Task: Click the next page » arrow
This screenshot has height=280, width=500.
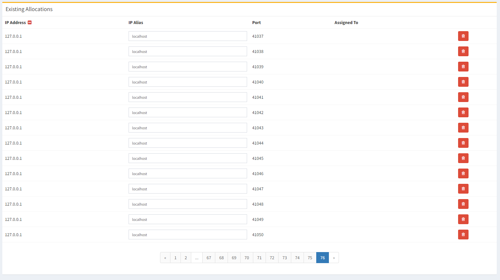Action: click(334, 258)
